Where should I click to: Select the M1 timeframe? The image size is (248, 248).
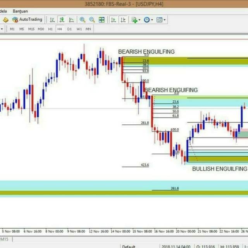12,29
